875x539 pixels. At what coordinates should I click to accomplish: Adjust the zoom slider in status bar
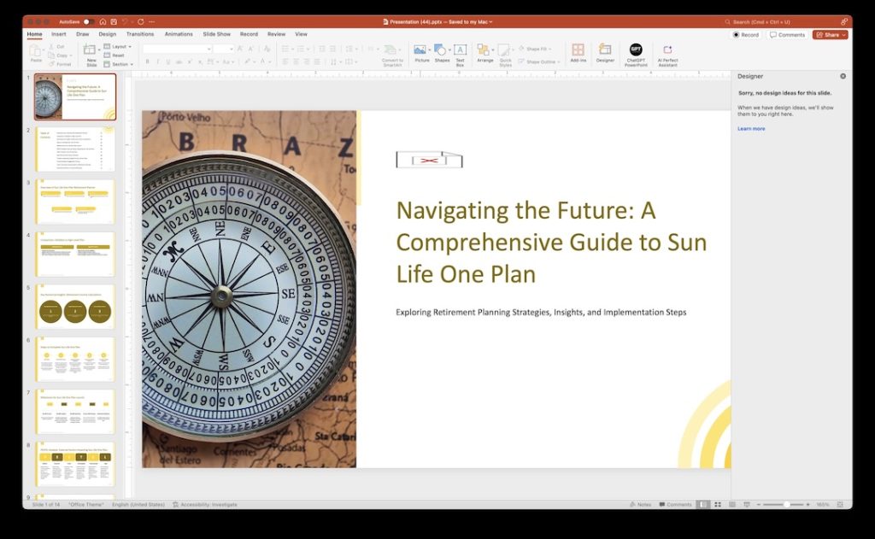coord(786,505)
